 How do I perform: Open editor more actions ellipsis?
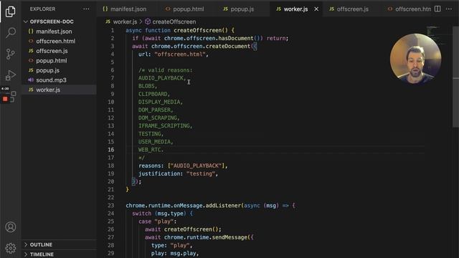(x=449, y=9)
